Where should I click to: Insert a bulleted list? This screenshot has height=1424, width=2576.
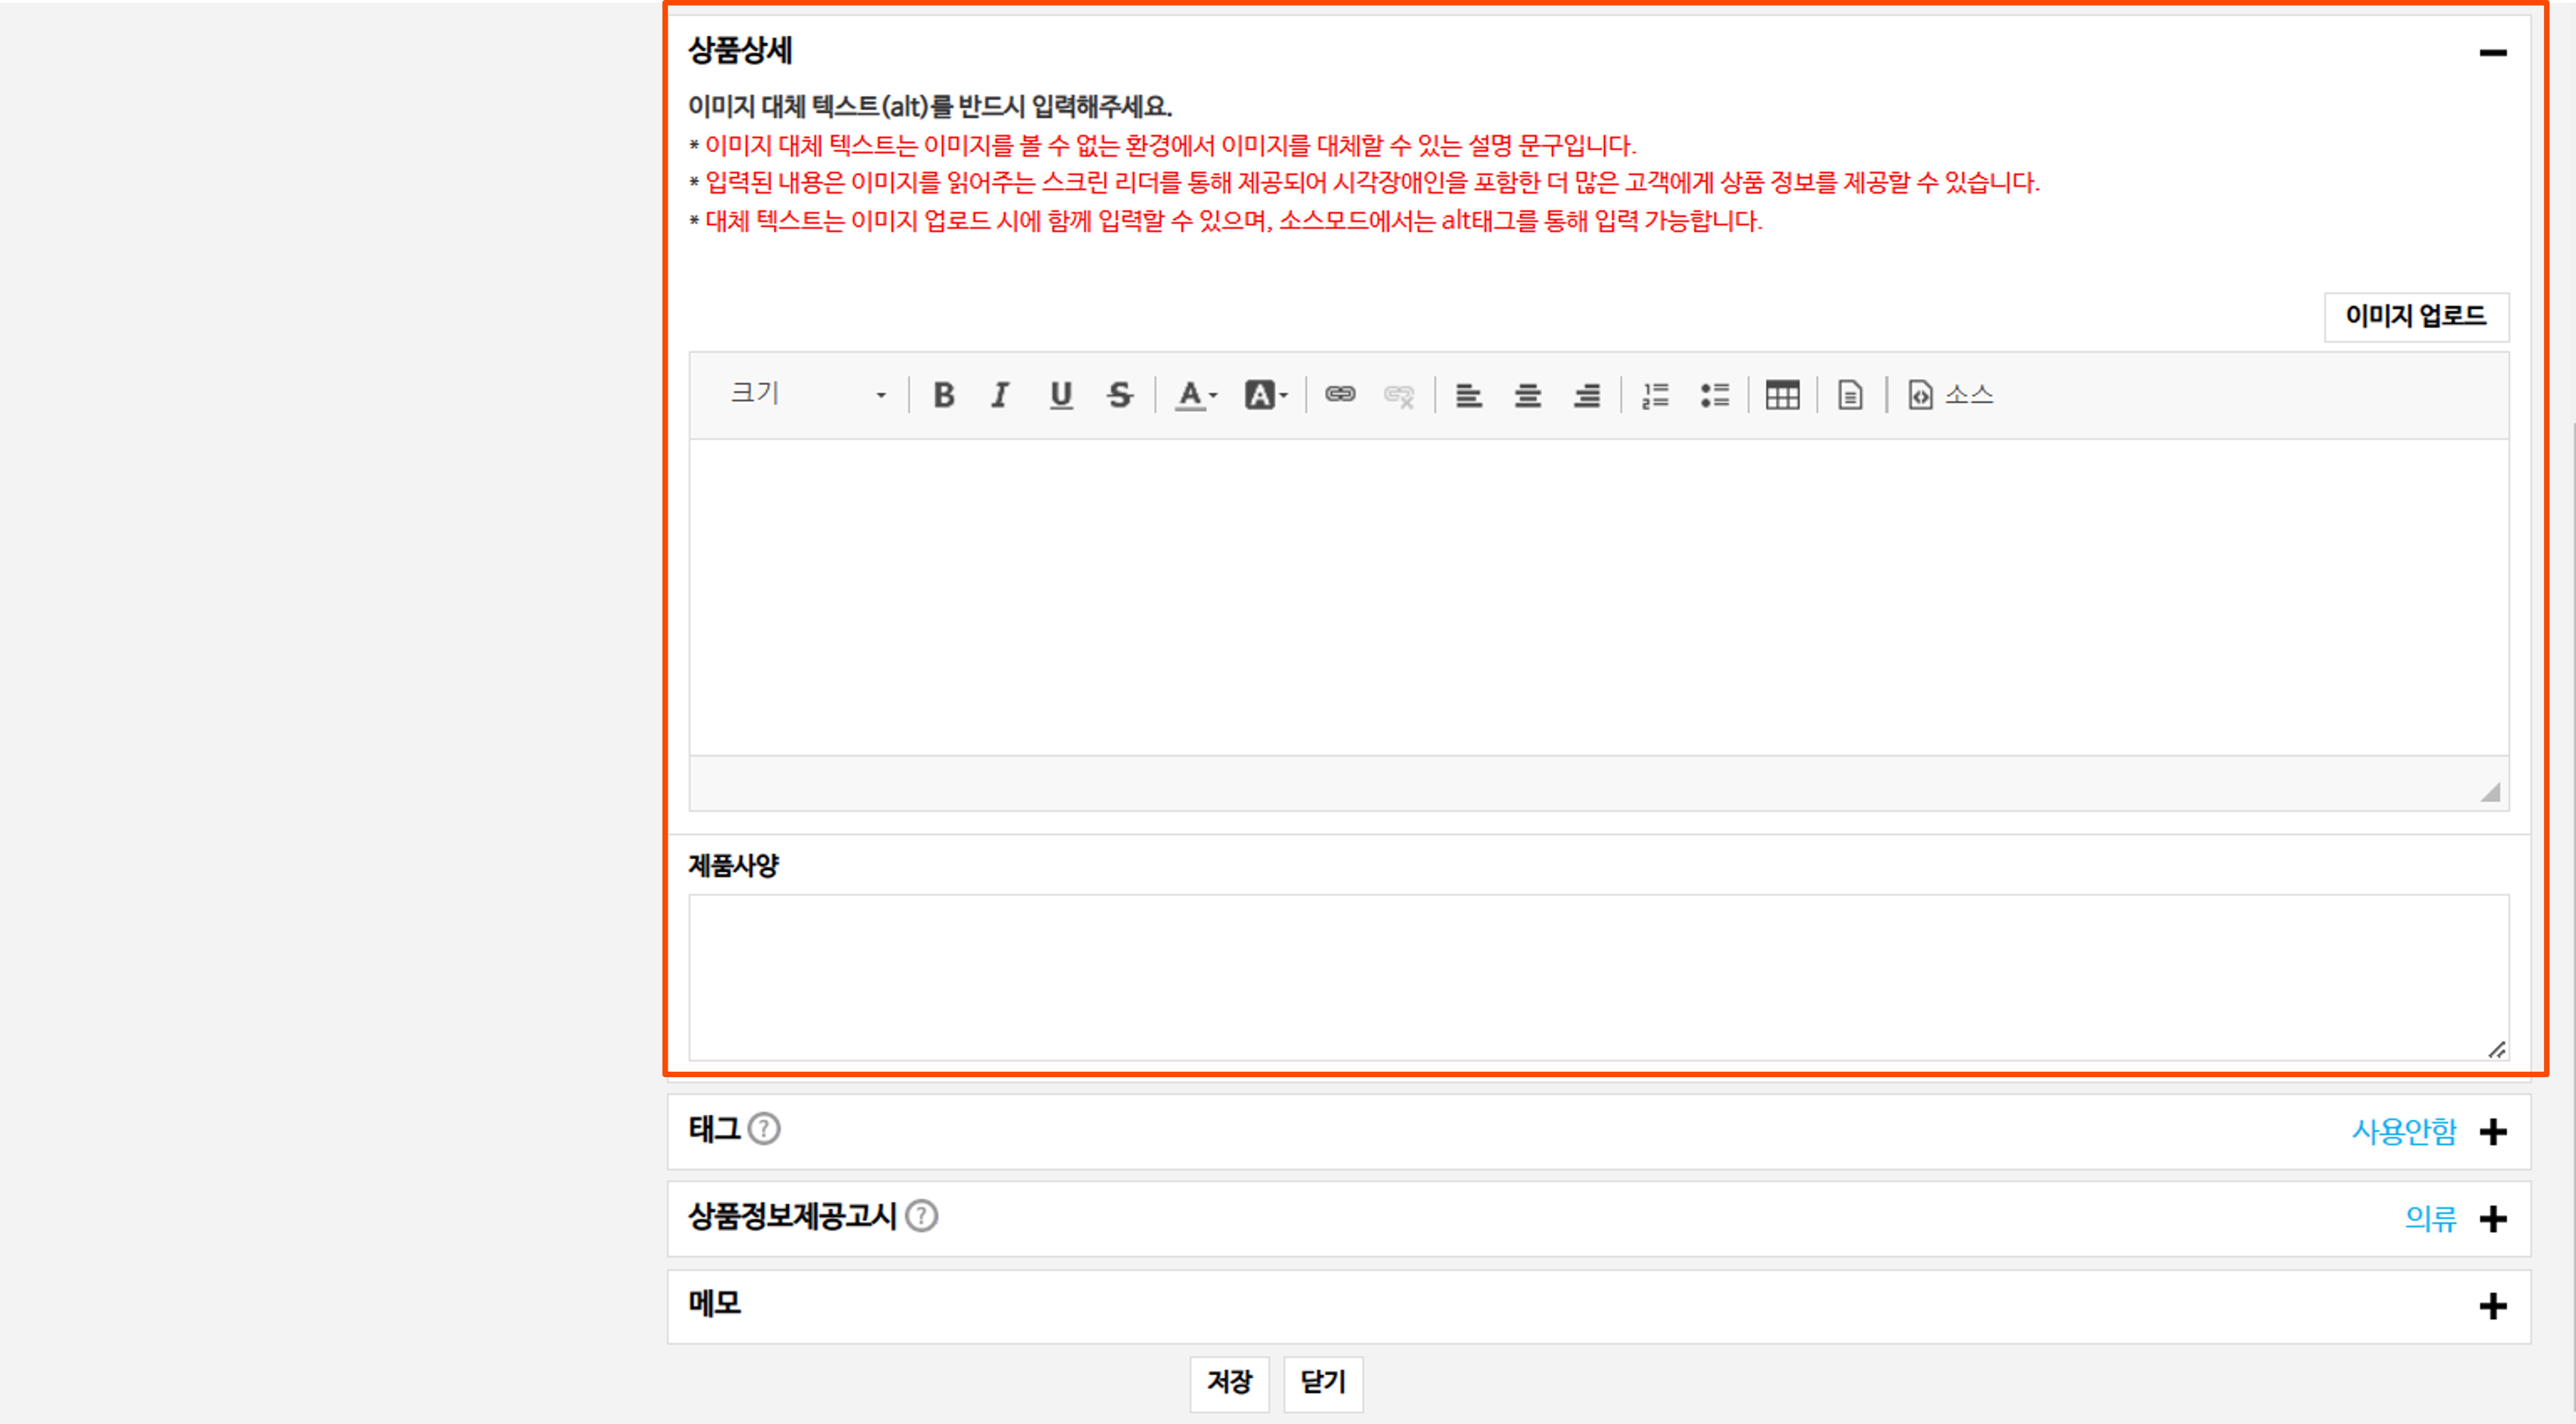pos(1715,396)
